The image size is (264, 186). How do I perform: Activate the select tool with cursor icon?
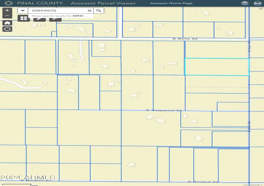click(x=55, y=19)
